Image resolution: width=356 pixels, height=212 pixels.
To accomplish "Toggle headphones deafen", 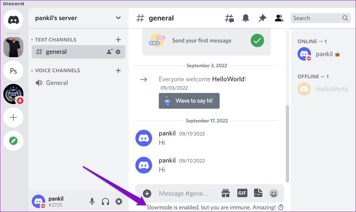I will point(105,202).
